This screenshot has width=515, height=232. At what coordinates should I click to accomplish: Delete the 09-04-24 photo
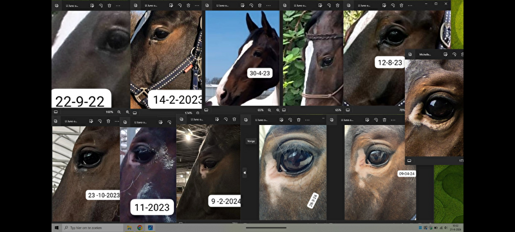[384, 120]
